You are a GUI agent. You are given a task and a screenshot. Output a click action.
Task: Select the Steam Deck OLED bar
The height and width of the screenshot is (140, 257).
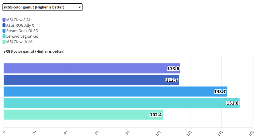click(x=107, y=92)
